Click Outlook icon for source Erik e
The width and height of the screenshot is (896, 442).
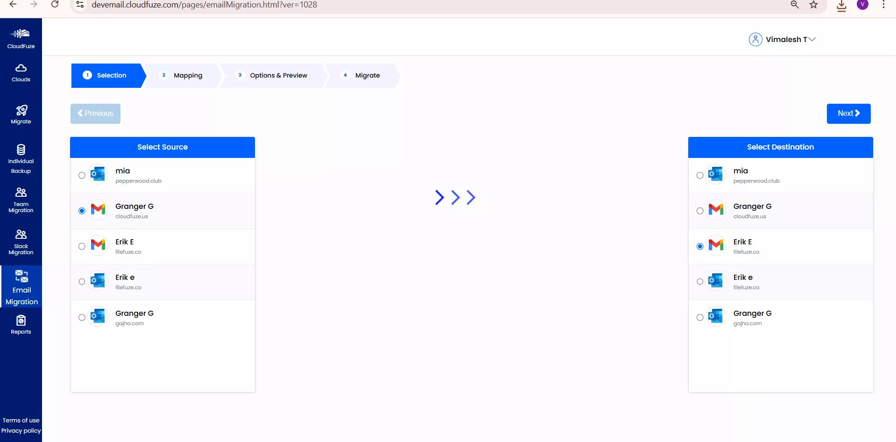point(98,281)
